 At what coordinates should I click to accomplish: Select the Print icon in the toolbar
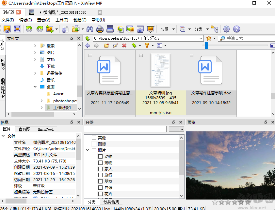(x=100, y=29)
